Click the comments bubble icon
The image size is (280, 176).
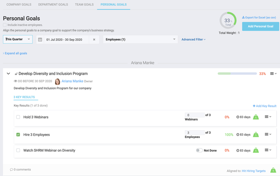pos(12,170)
